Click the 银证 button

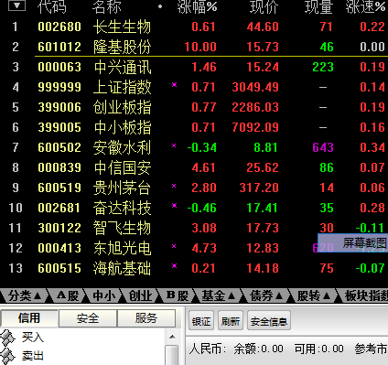point(201,320)
